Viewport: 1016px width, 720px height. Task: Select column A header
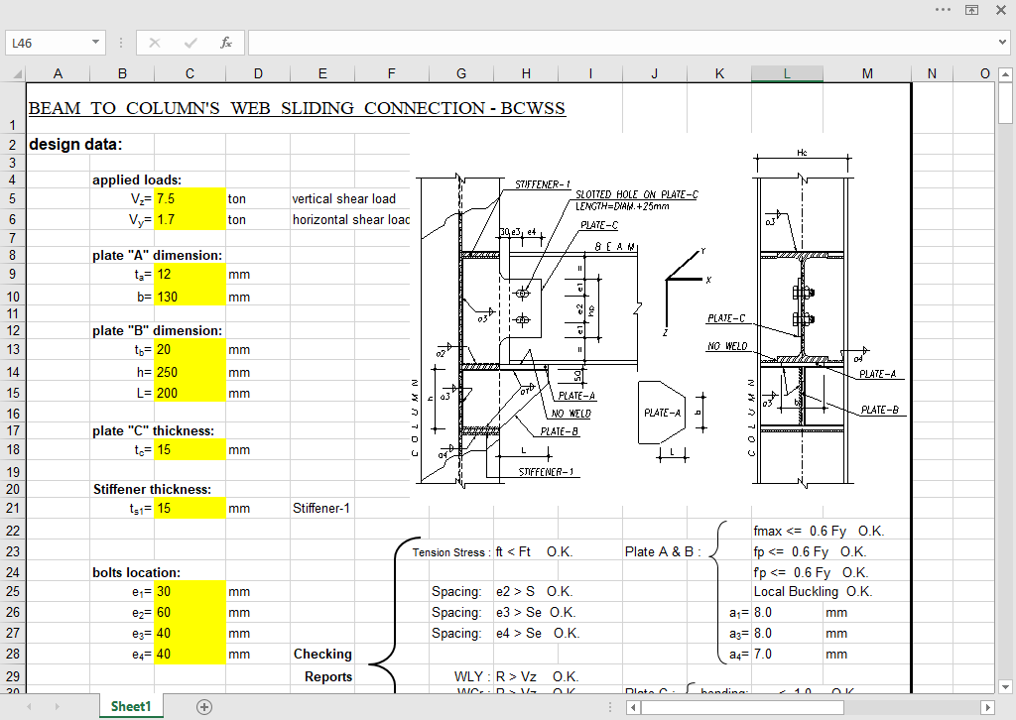58,73
